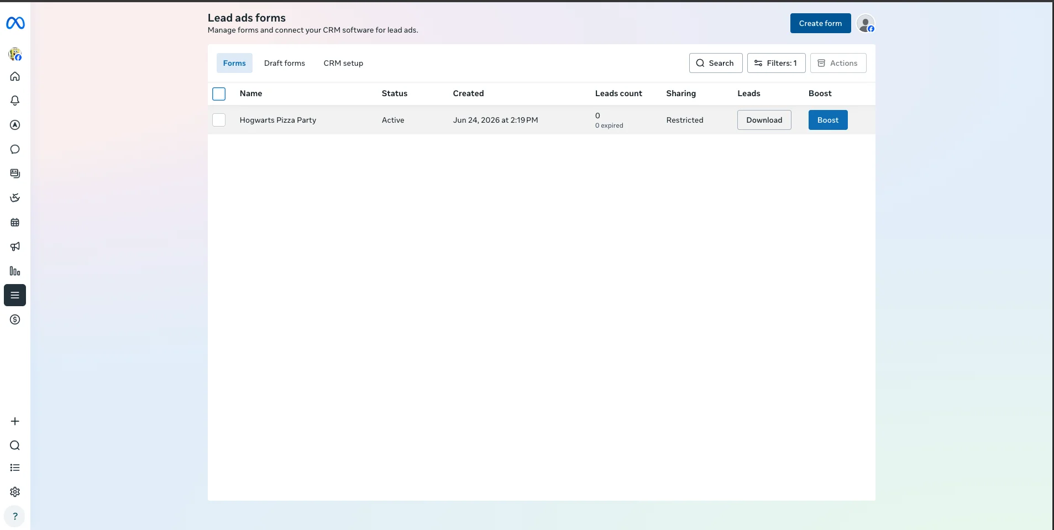The width and height of the screenshot is (1054, 530).
Task: Open the account avatar next to Create form
Action: [x=866, y=23]
